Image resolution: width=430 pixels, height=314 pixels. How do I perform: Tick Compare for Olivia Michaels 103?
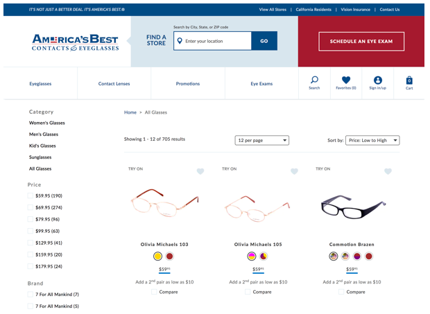point(154,292)
